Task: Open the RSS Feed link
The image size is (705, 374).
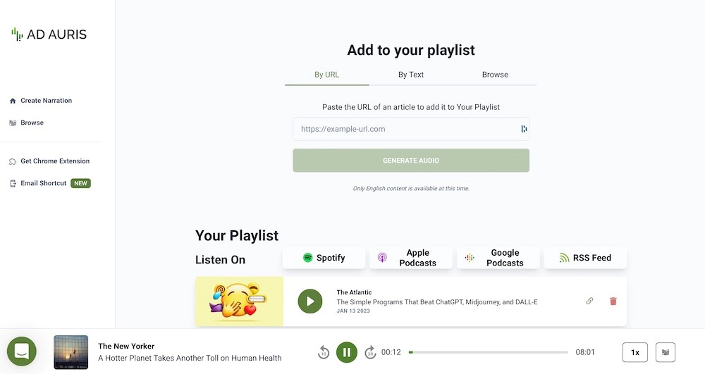Action: [585, 258]
